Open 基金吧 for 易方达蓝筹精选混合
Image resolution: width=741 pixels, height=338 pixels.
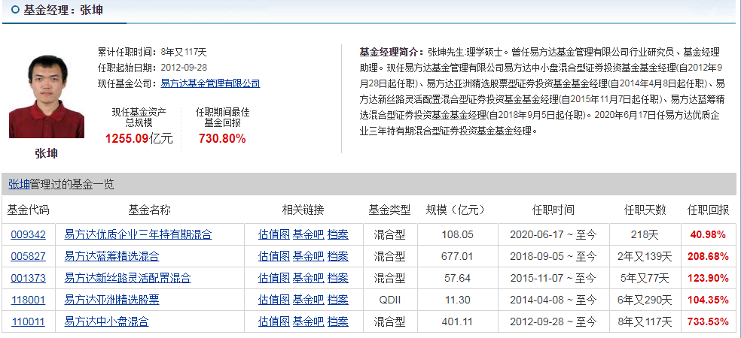pos(309,256)
